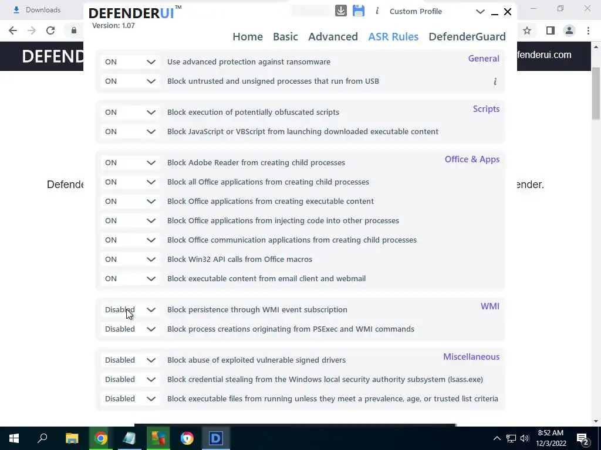Click the notepad-like taskbar icon

click(x=130, y=438)
